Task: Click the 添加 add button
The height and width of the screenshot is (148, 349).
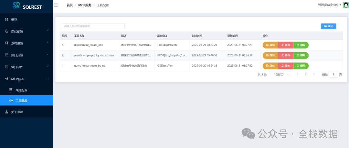Action: 329,26
